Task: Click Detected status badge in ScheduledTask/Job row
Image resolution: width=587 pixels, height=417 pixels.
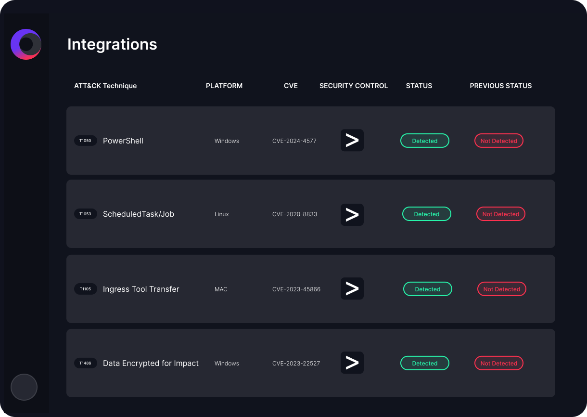Action: click(427, 214)
